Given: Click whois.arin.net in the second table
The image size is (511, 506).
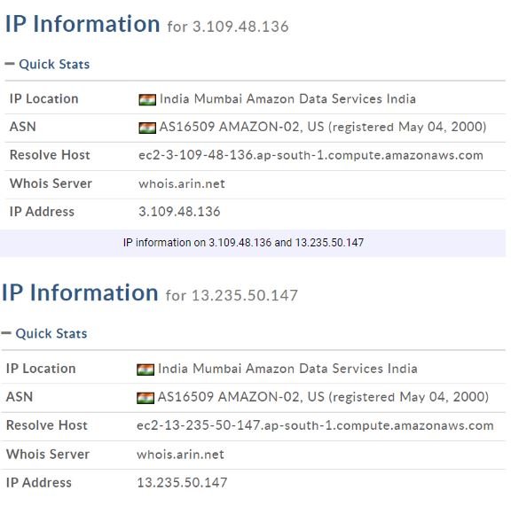Looking at the screenshot, I should pos(180,455).
